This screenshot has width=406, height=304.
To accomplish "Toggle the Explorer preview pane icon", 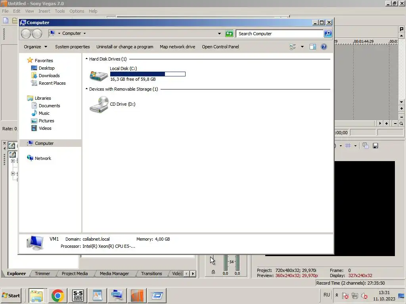I will [313, 47].
